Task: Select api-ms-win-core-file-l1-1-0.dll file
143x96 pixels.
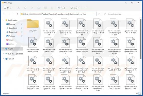Action: [130, 26]
